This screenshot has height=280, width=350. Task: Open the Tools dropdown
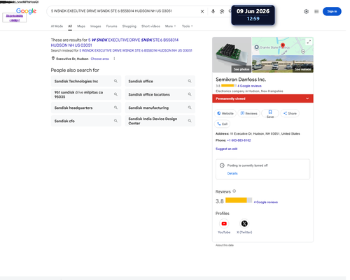click(188, 27)
